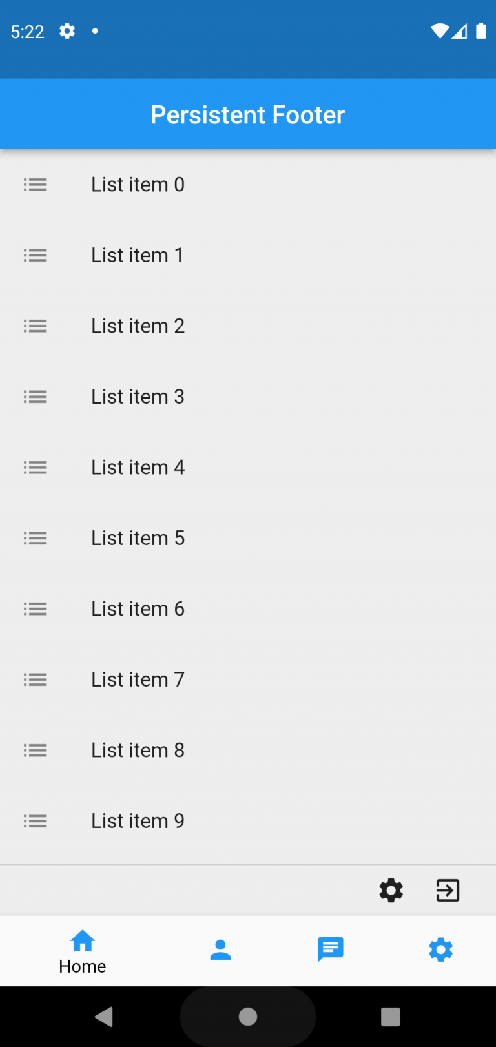Screen dimensions: 496x1047
Task: Select List item 7 from the list
Action: (x=138, y=679)
